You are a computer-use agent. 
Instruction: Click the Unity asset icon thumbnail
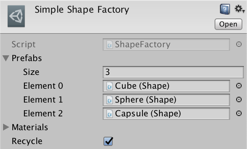[16, 16]
